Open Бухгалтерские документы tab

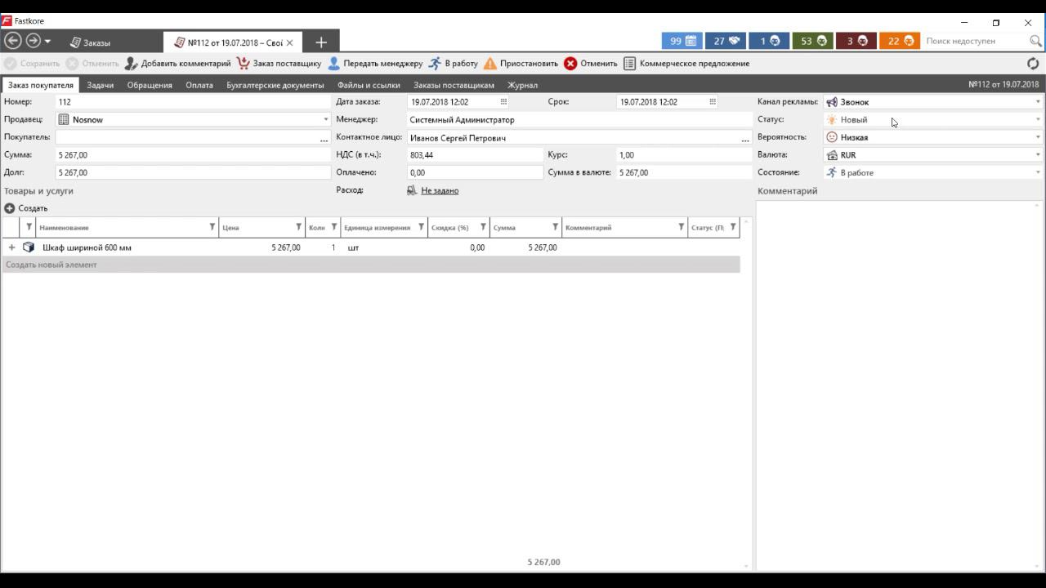pyautogui.click(x=275, y=85)
